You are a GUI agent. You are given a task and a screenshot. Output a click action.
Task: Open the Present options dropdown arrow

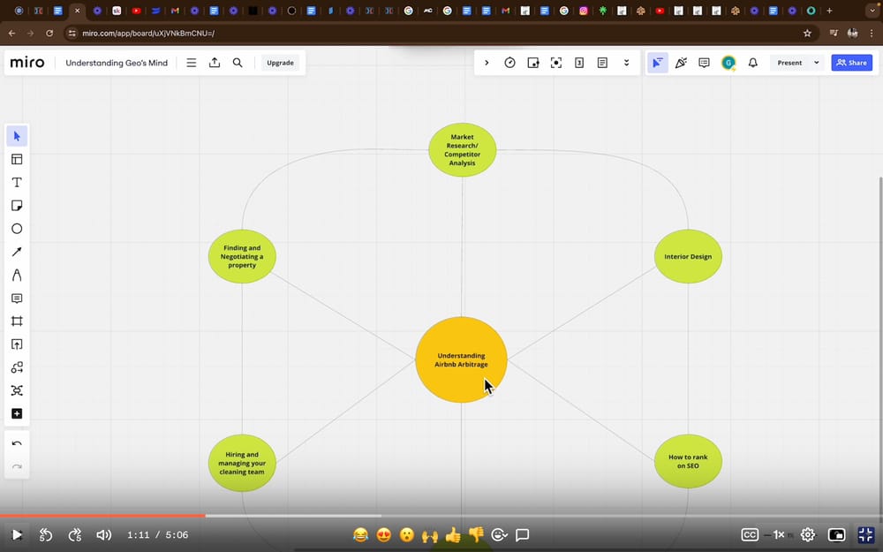[x=817, y=63]
